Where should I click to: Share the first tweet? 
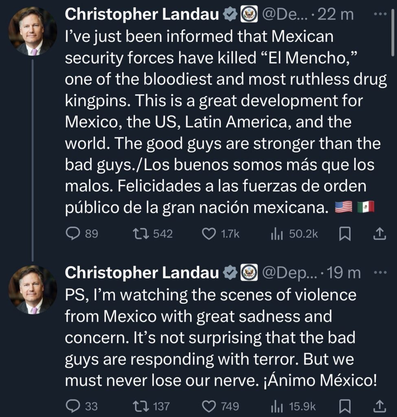(379, 234)
